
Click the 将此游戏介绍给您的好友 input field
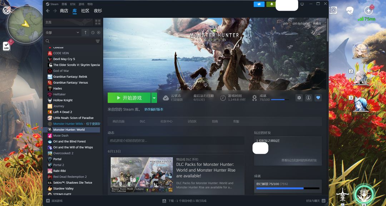(176, 141)
